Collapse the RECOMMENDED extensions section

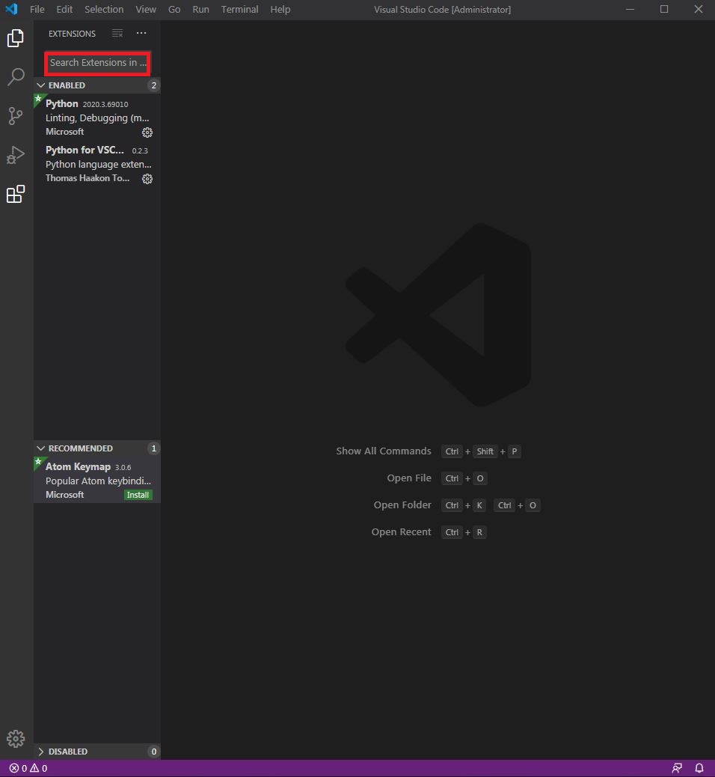coord(96,448)
